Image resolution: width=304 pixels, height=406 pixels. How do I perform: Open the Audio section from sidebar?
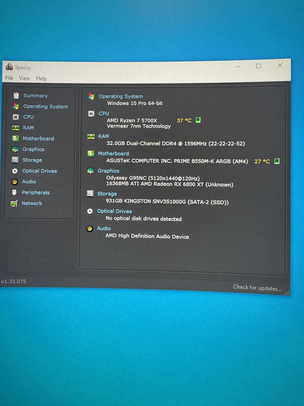pos(29,182)
